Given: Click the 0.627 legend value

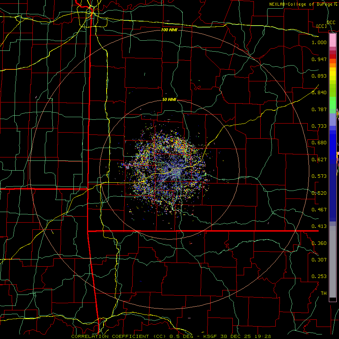Looking at the screenshot, I should pyautogui.click(x=319, y=160).
